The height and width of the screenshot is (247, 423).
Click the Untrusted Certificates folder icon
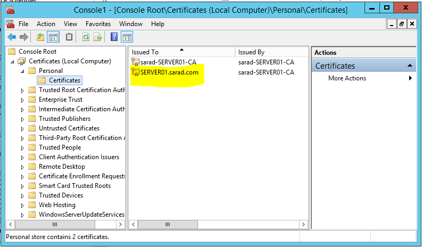click(x=32, y=128)
